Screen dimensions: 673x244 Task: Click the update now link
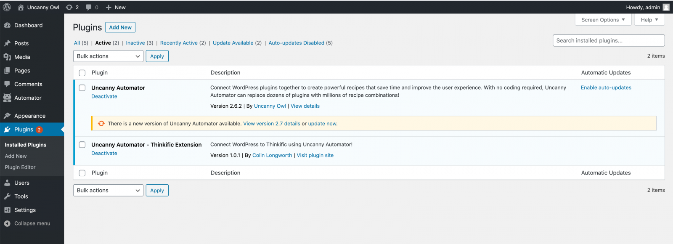322,124
